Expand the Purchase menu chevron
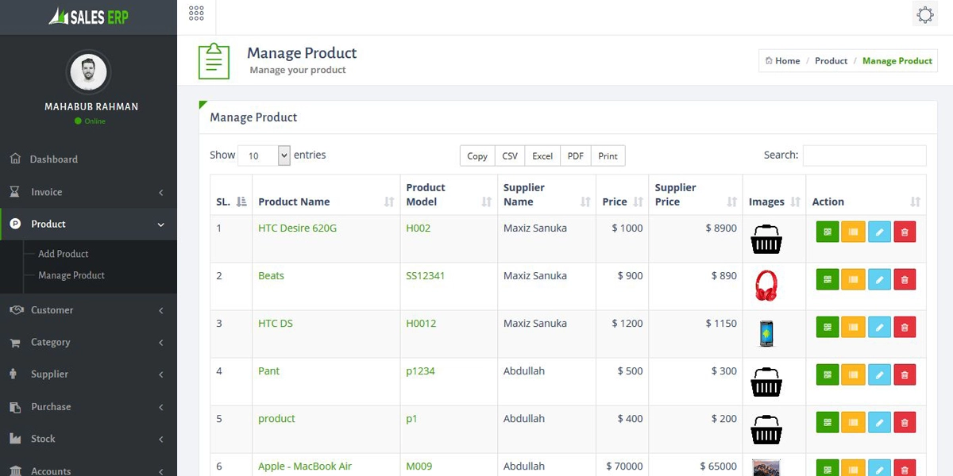 pos(161,408)
